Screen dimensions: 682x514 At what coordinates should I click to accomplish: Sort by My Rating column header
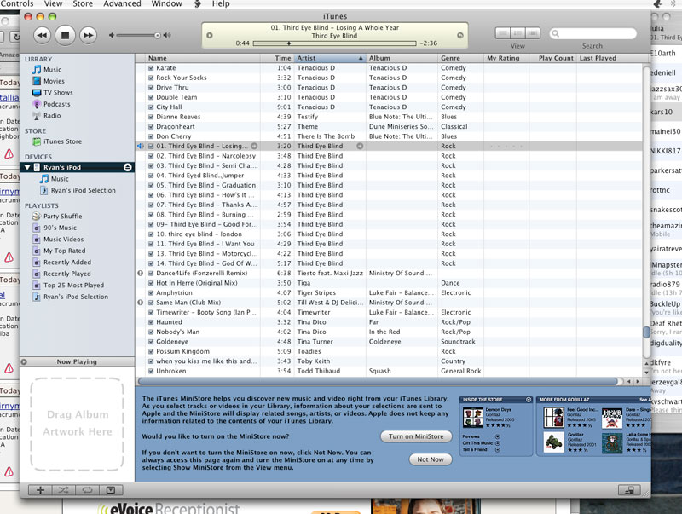[x=506, y=58]
